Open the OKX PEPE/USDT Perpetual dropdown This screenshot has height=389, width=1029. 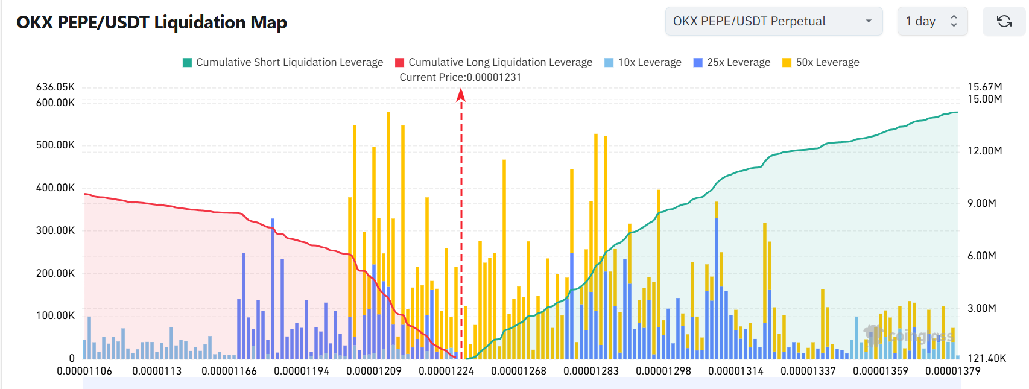click(x=774, y=21)
